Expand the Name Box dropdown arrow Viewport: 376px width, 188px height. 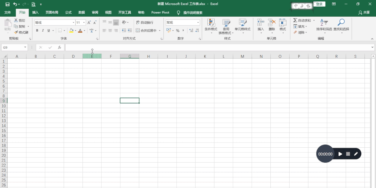coord(25,47)
